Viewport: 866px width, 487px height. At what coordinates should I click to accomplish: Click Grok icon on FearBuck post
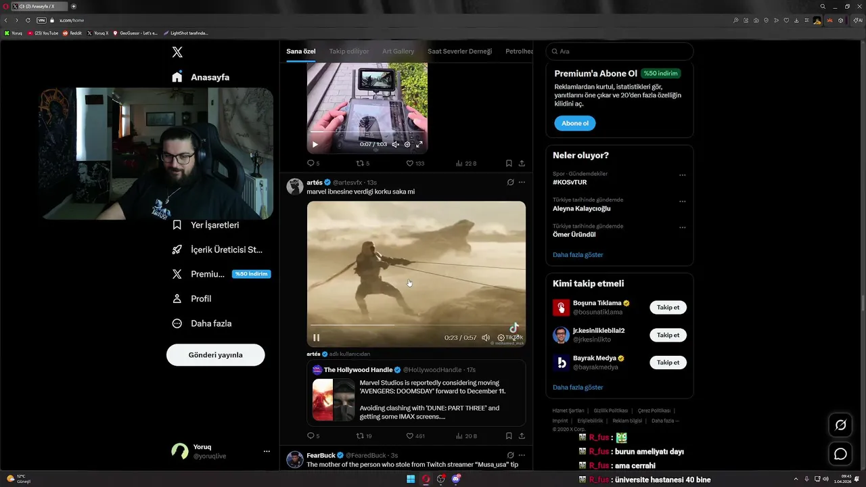pyautogui.click(x=510, y=455)
